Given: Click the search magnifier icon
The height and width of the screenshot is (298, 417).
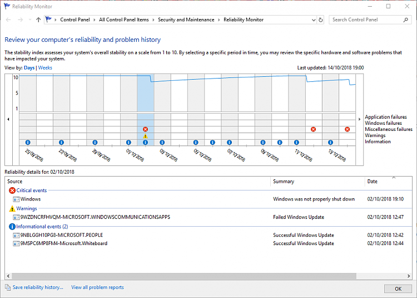Looking at the screenshot, I should pos(405,19).
